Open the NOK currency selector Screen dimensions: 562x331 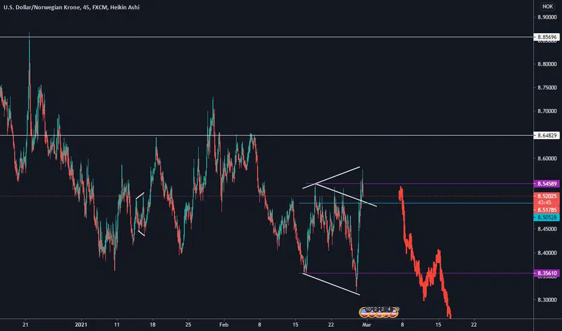point(548,7)
